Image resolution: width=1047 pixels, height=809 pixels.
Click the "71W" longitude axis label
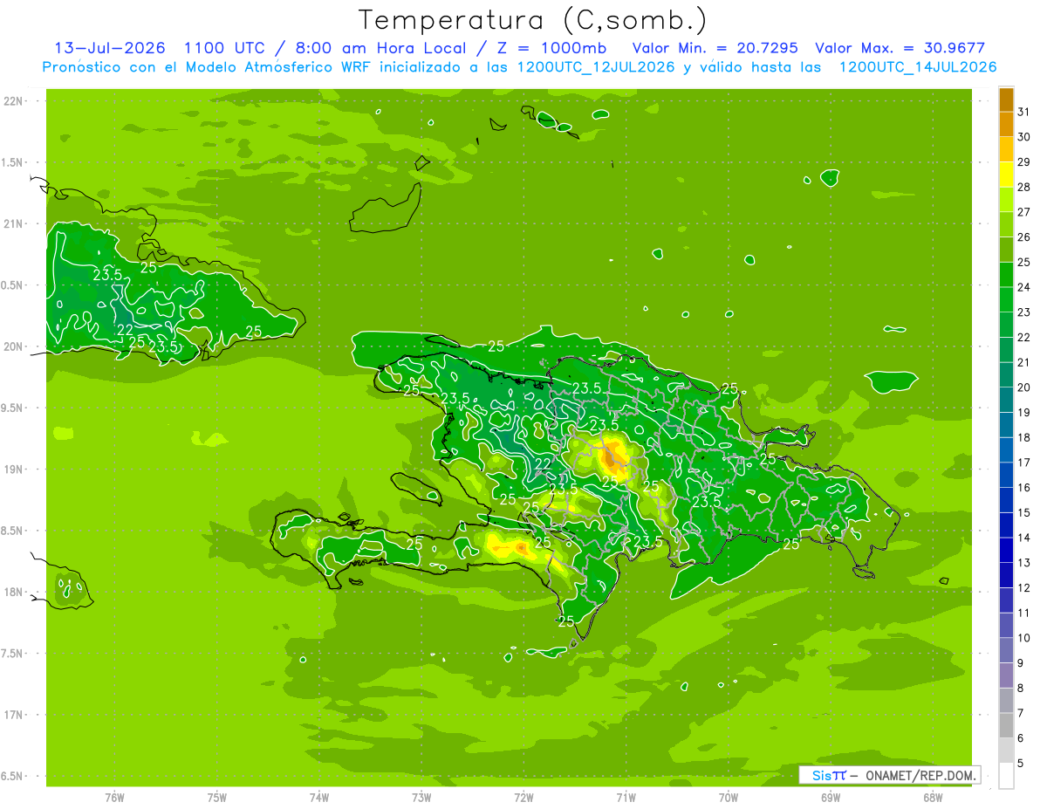626,798
